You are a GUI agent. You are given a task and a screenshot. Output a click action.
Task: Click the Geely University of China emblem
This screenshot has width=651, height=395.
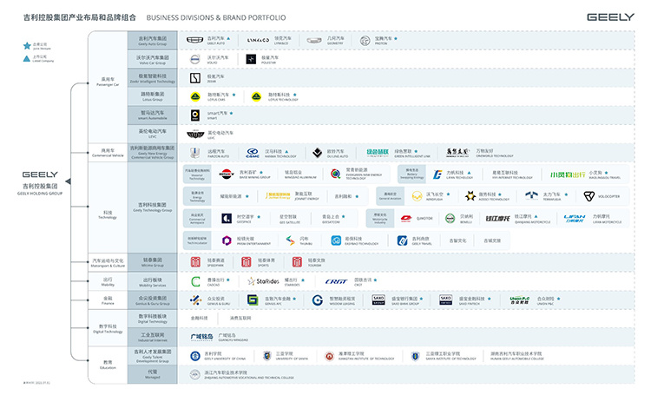pyautogui.click(x=195, y=356)
